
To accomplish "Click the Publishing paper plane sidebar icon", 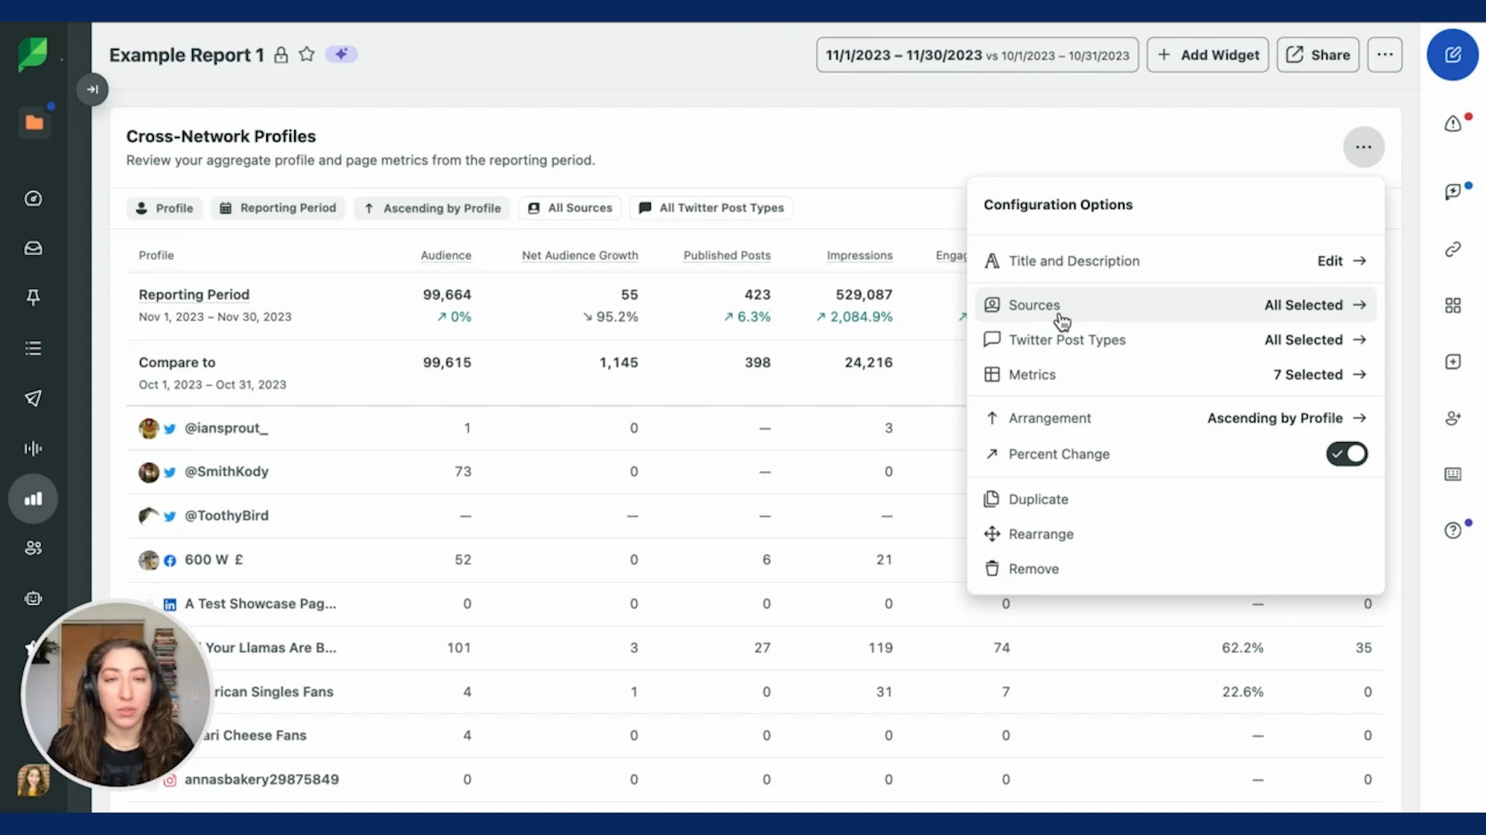I will (x=33, y=398).
